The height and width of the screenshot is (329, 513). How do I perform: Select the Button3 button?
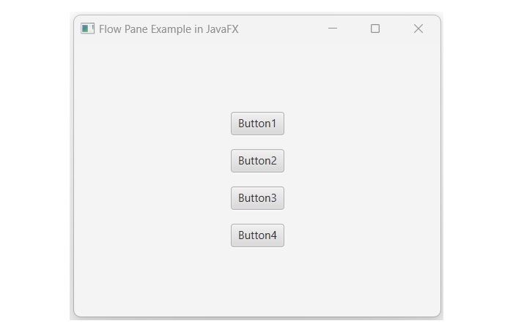(x=257, y=198)
